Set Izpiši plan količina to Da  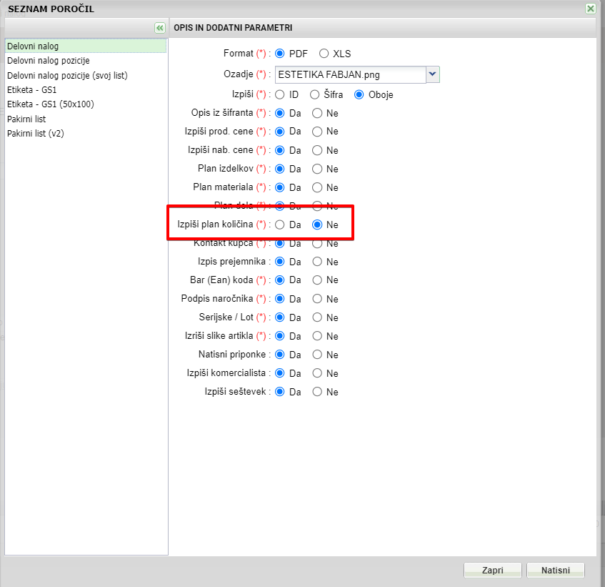pyautogui.click(x=280, y=225)
